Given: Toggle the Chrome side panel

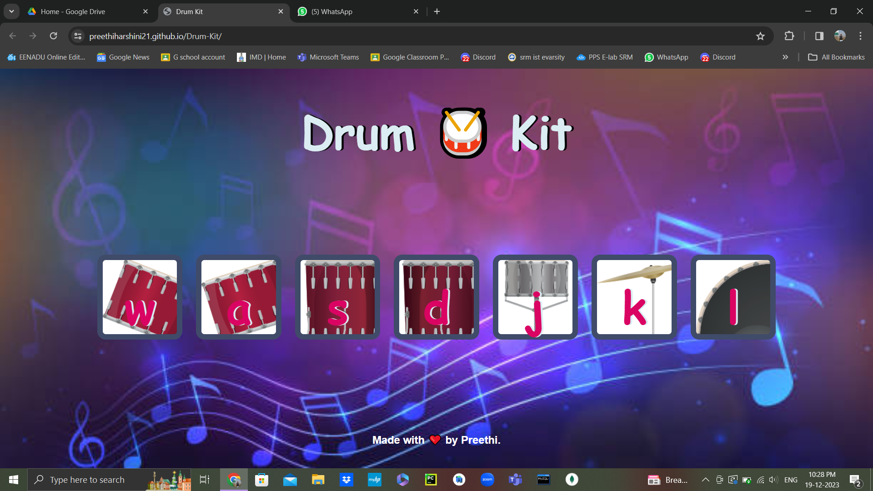Looking at the screenshot, I should [x=819, y=36].
